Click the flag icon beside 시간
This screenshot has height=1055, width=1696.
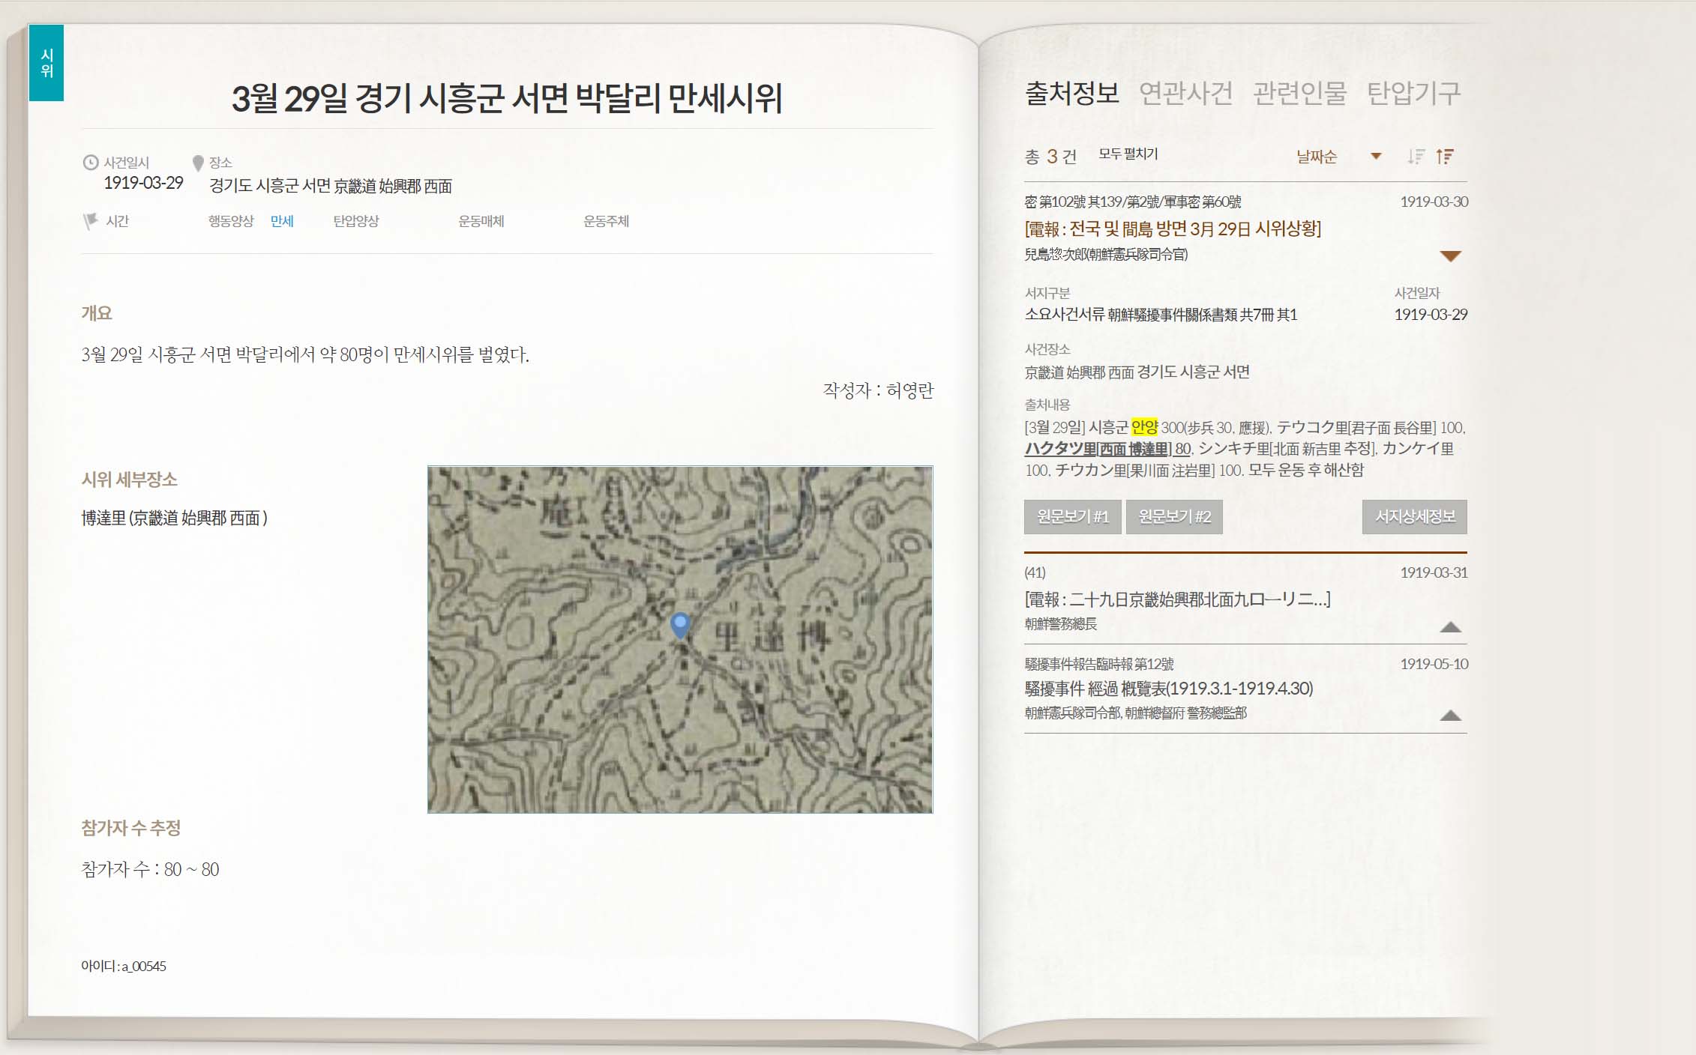tap(91, 221)
